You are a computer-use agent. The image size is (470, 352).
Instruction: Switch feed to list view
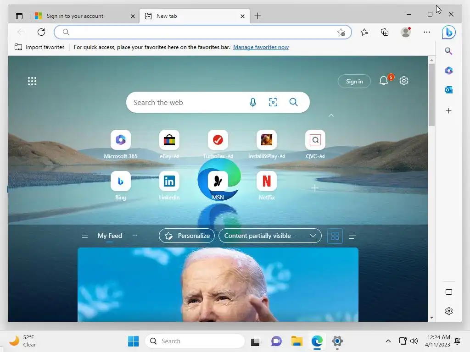click(x=352, y=236)
